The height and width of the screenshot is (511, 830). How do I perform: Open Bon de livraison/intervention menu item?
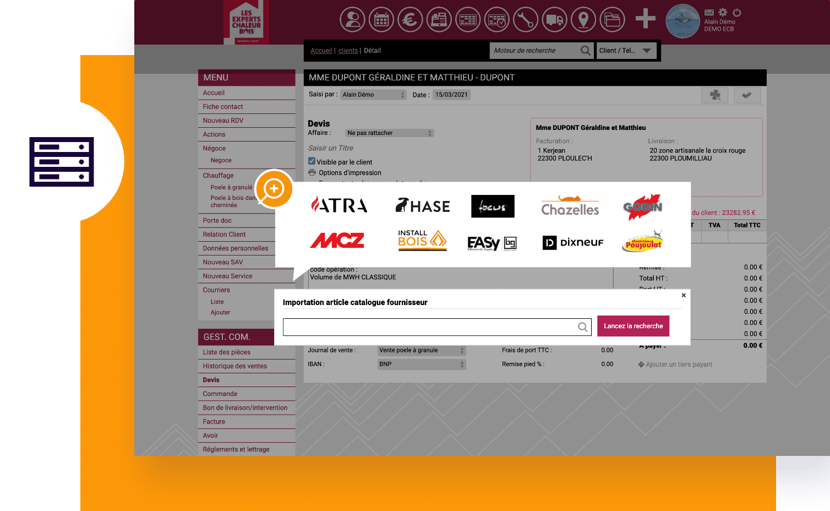click(247, 408)
